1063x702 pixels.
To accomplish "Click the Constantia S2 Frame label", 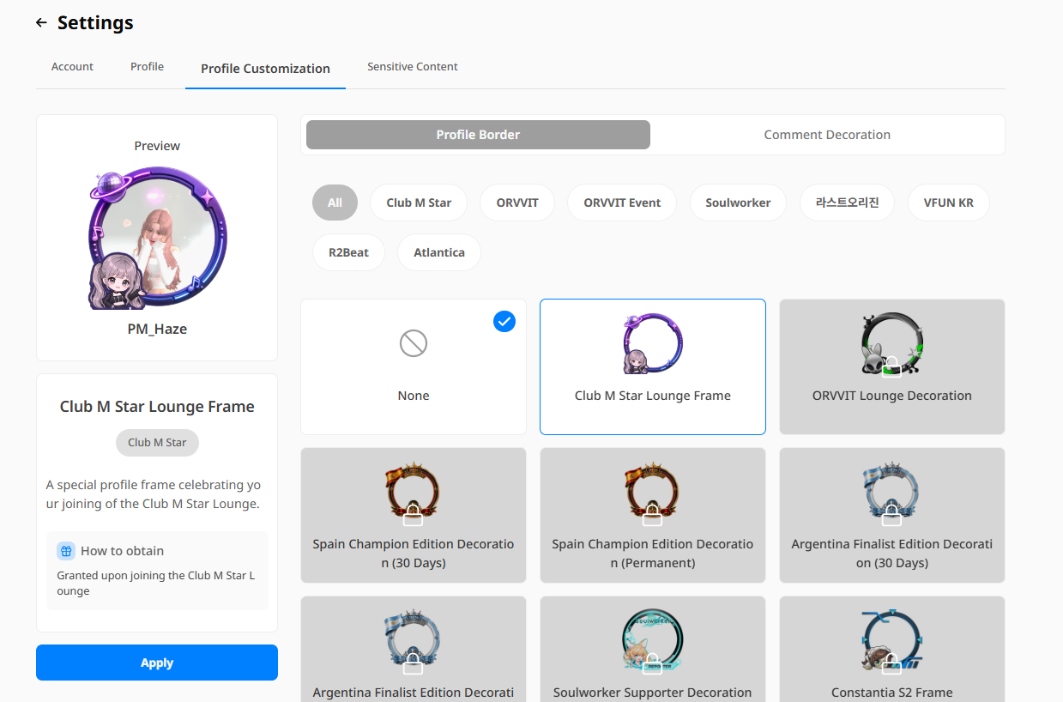I will (892, 693).
